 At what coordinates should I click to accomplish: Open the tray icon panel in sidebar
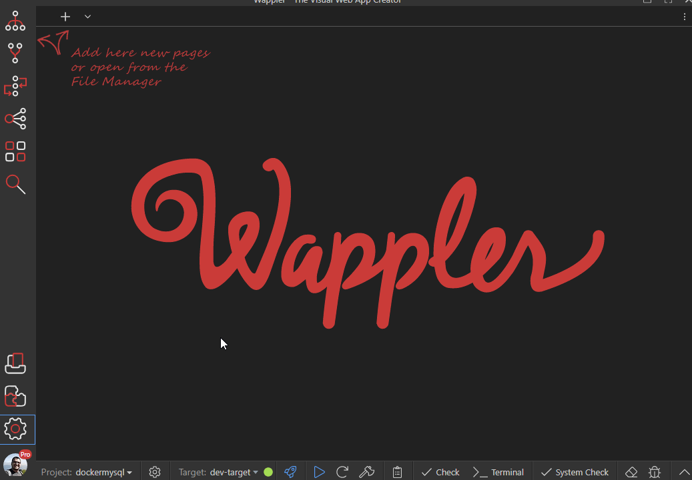pyautogui.click(x=15, y=363)
